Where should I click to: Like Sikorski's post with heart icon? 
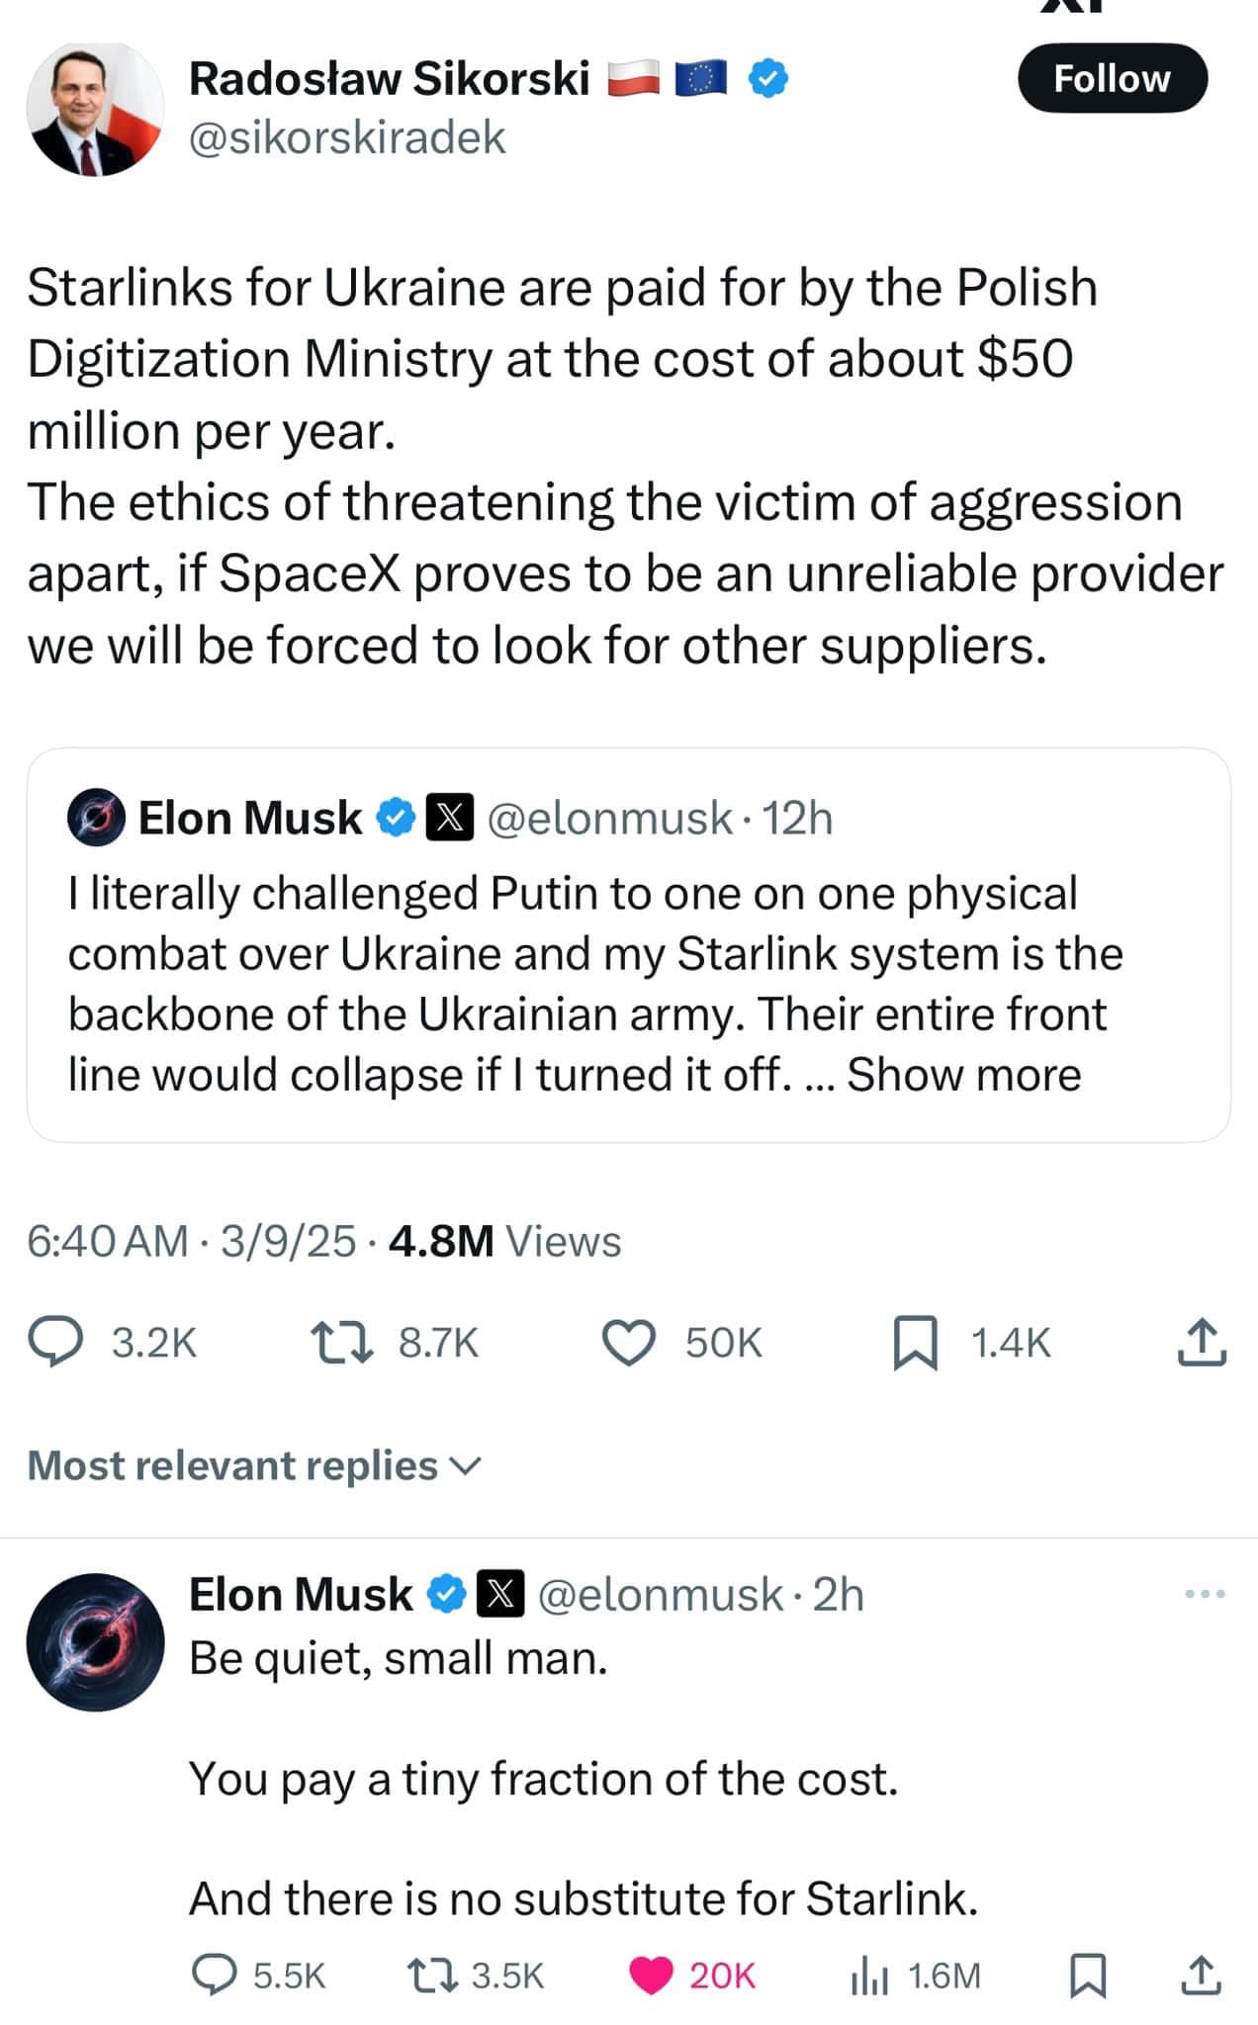(630, 1342)
